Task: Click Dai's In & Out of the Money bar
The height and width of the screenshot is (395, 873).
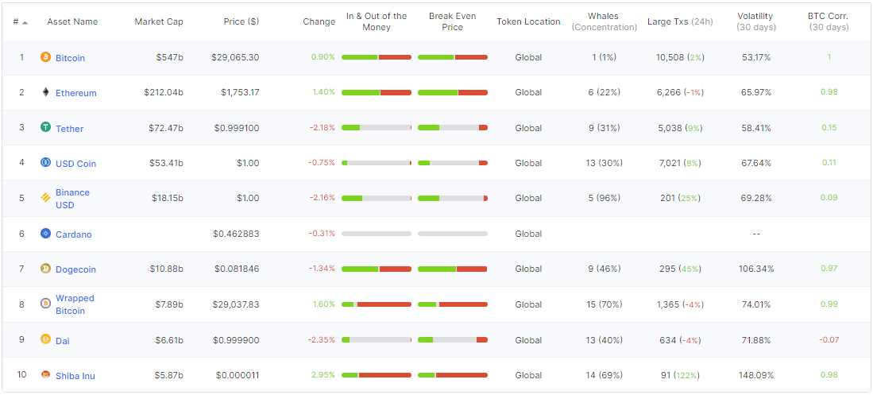Action: [377, 340]
